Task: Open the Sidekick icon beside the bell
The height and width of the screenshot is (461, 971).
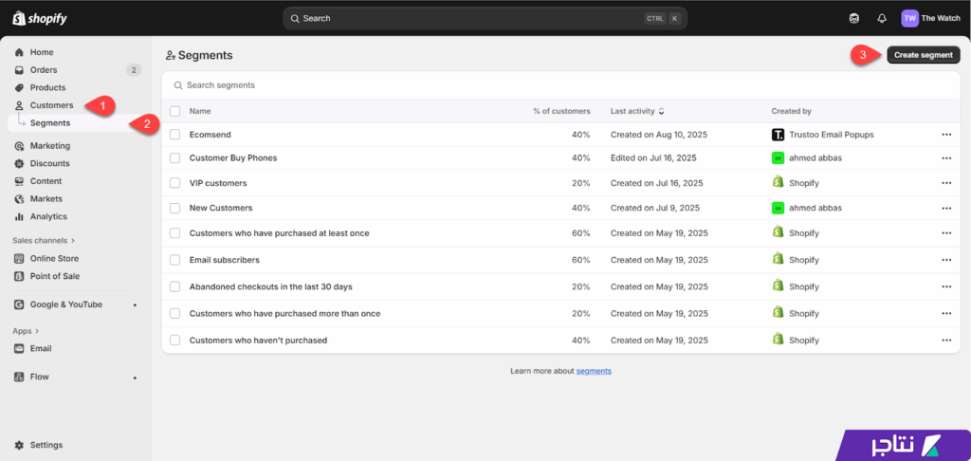Action: (x=854, y=18)
